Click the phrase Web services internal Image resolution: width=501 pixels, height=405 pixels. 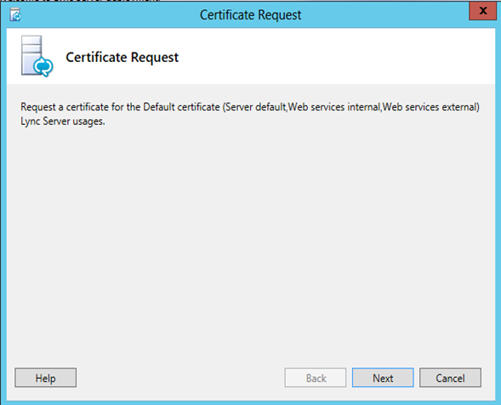[334, 107]
